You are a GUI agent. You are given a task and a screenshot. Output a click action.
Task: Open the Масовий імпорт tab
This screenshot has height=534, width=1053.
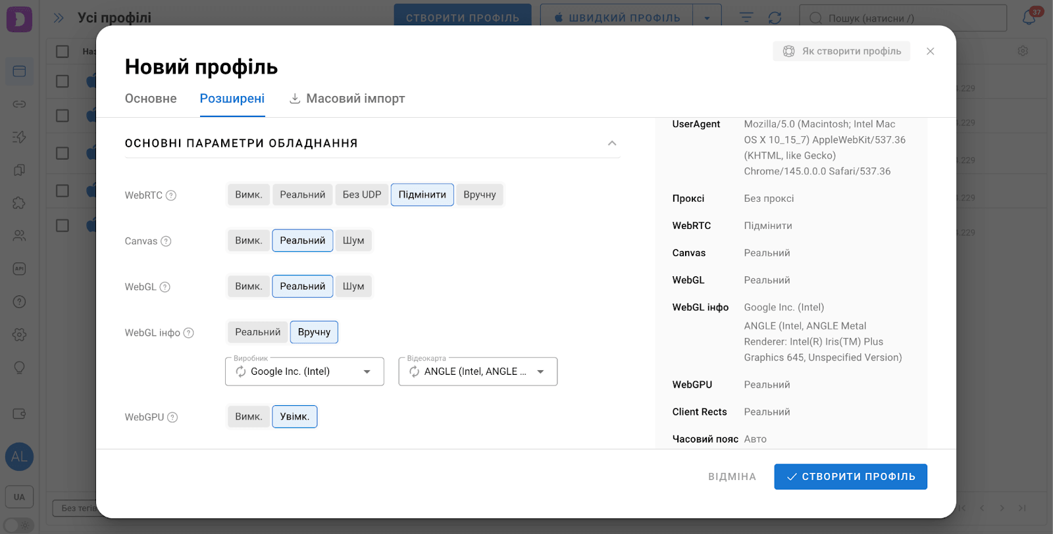point(355,99)
